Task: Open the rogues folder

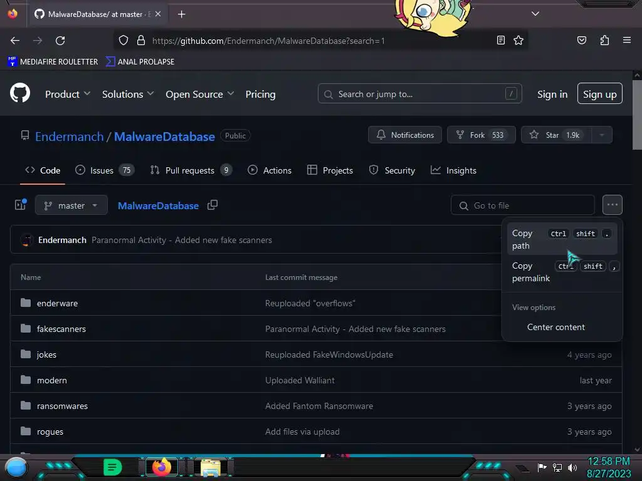Action: coord(50,432)
